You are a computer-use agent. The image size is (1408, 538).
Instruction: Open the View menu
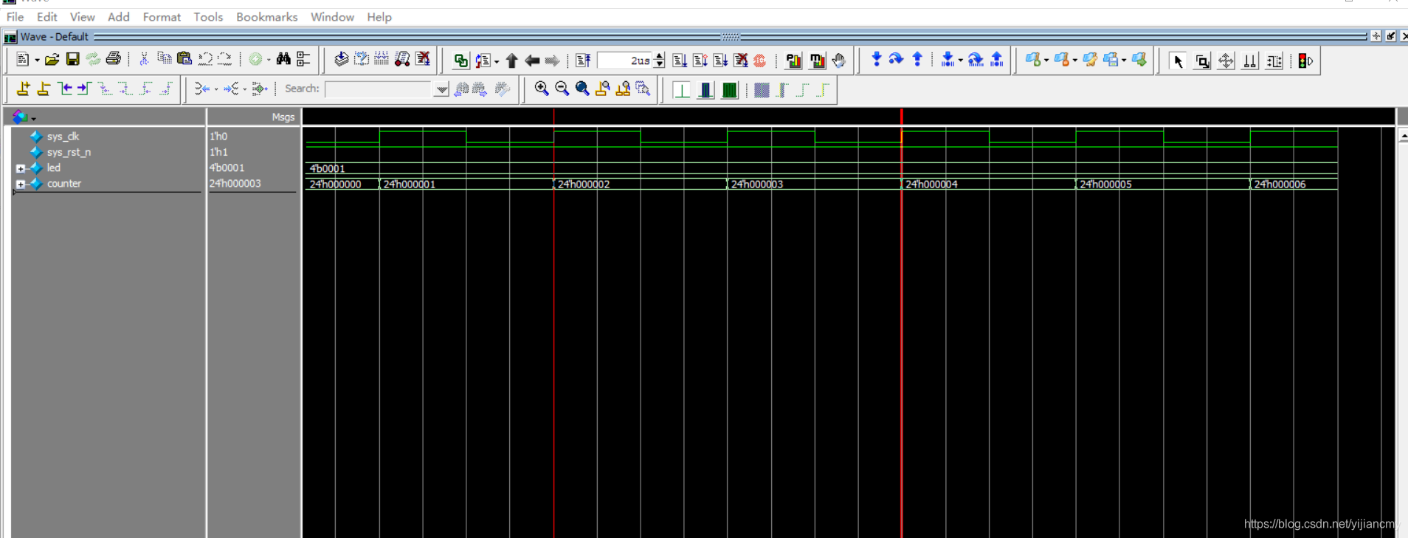click(x=82, y=17)
